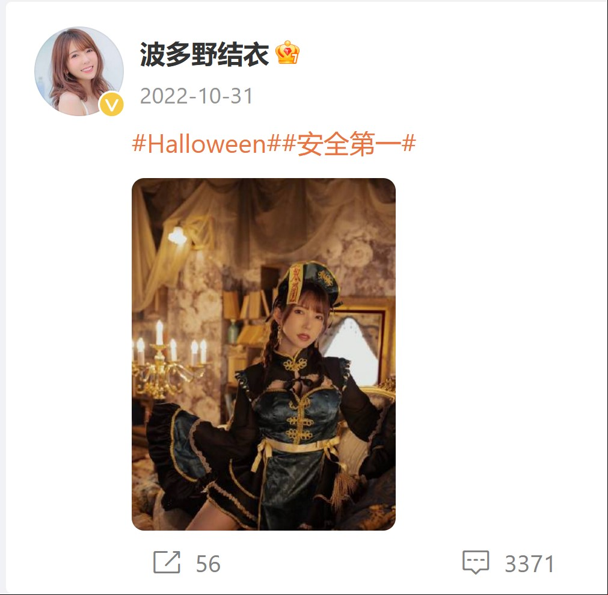Click the crown VIP membership icon
This screenshot has height=595, width=608.
[287, 52]
